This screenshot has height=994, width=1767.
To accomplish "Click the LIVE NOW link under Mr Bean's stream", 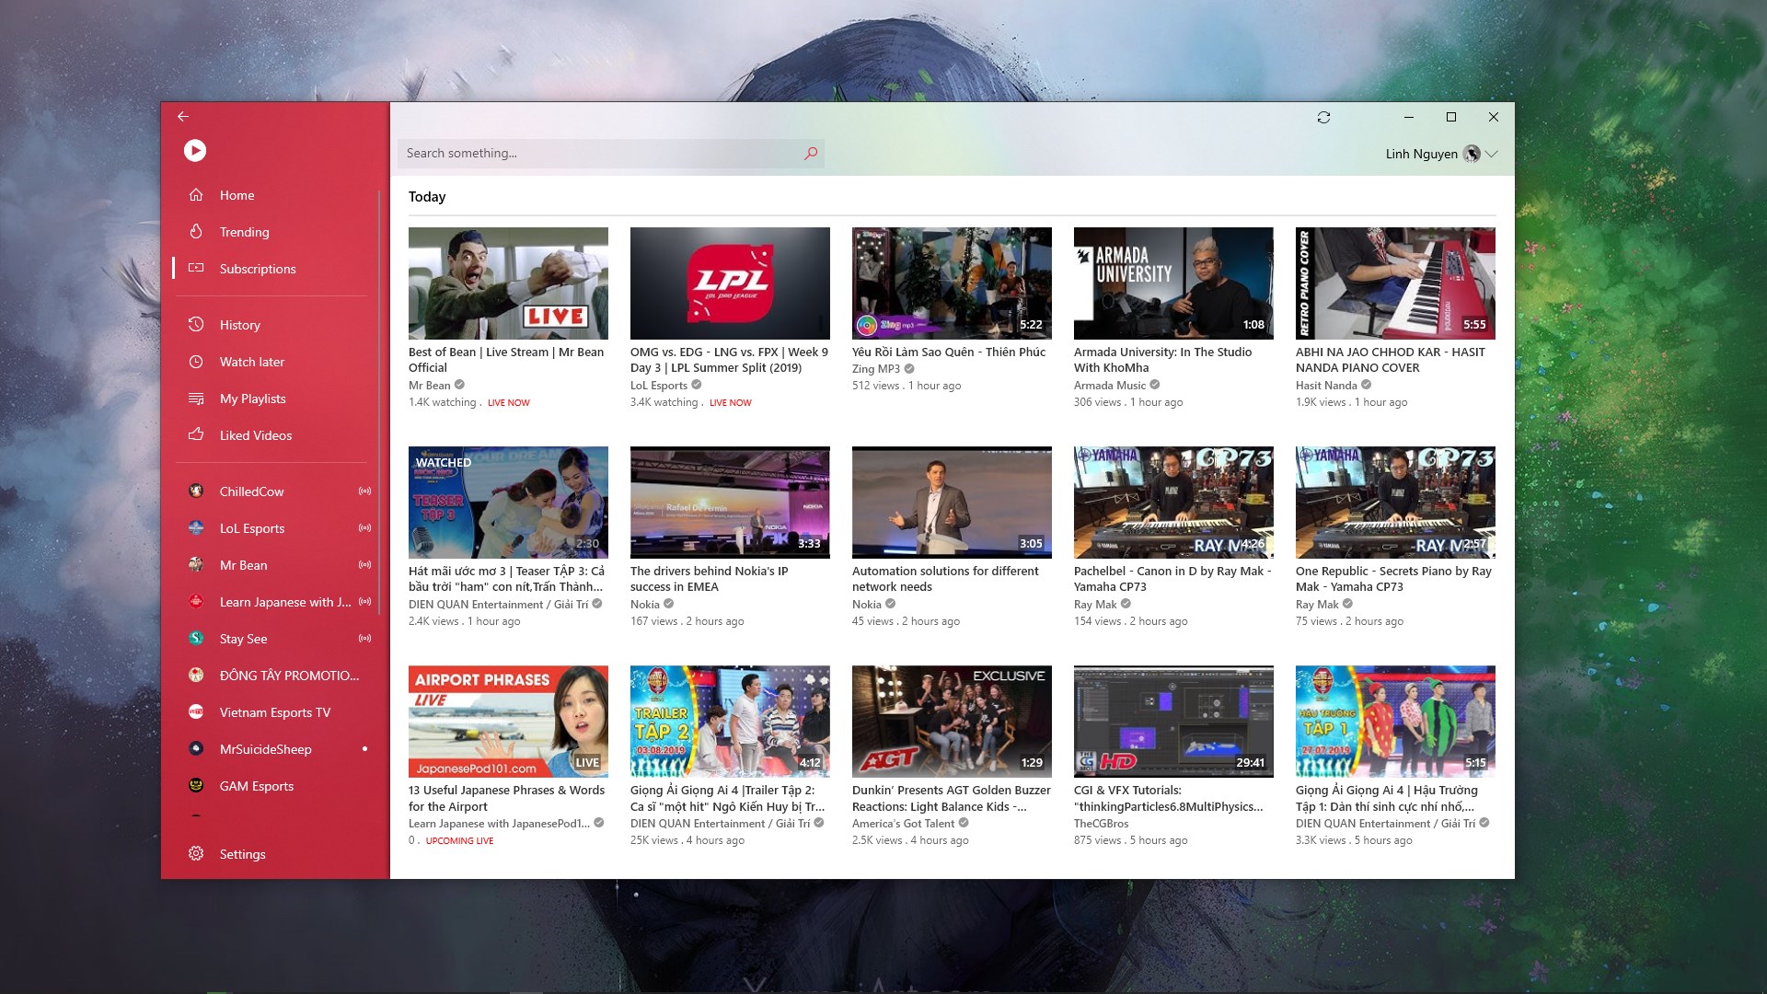I will [x=508, y=402].
